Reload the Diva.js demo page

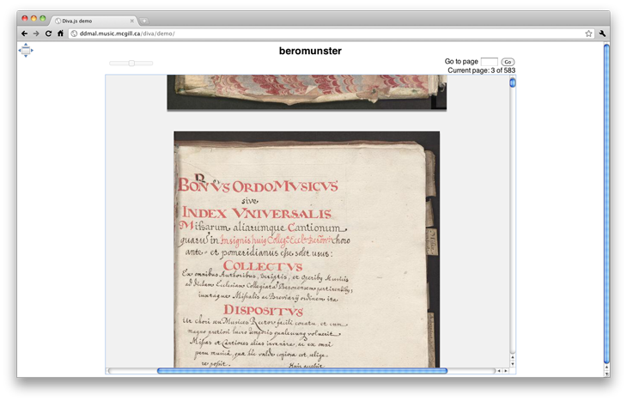pos(48,33)
